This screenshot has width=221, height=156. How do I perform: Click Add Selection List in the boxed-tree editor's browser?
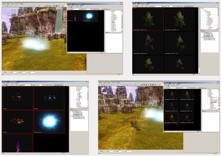(x=202, y=88)
